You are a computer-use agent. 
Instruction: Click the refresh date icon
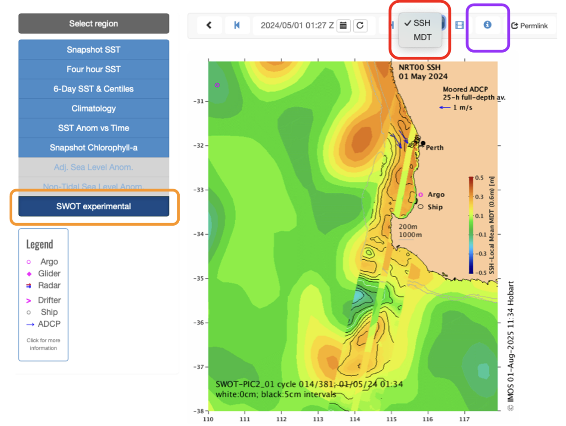coord(360,25)
